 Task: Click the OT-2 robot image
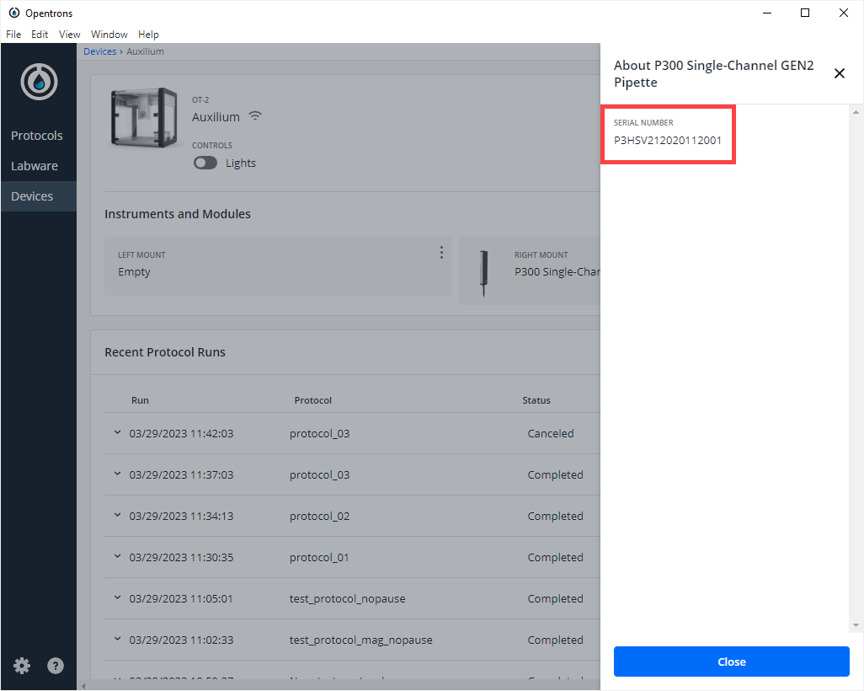144,118
